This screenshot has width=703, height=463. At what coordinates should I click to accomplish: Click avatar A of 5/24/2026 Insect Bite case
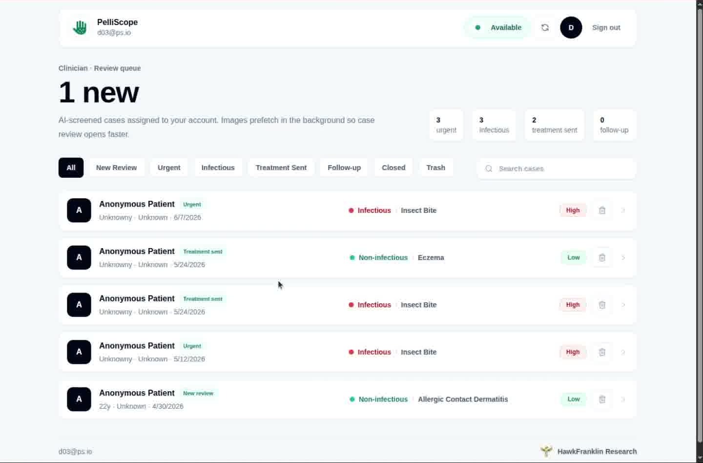click(79, 305)
